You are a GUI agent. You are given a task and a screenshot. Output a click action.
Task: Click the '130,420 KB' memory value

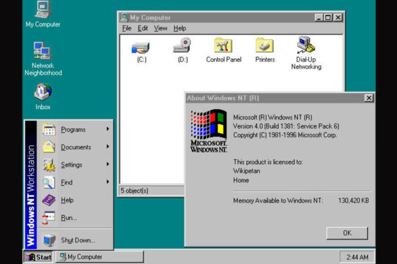click(x=353, y=201)
